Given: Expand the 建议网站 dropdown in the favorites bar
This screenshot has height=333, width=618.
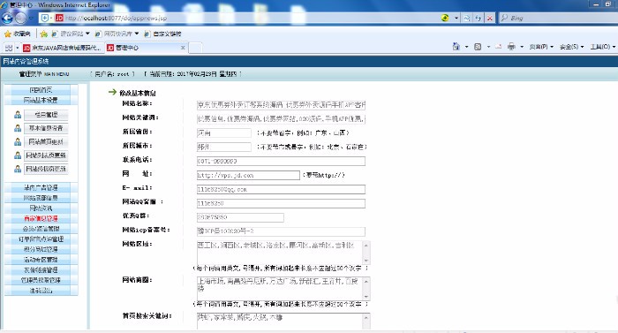Looking at the screenshot, I should 87,34.
